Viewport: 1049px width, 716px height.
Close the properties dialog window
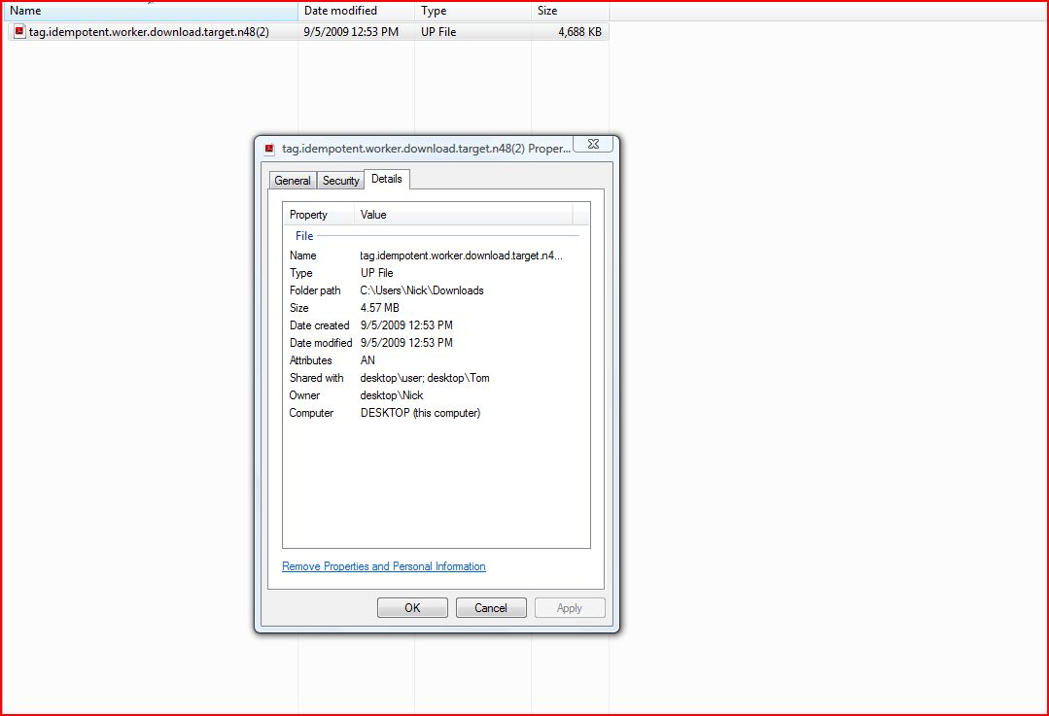593,143
